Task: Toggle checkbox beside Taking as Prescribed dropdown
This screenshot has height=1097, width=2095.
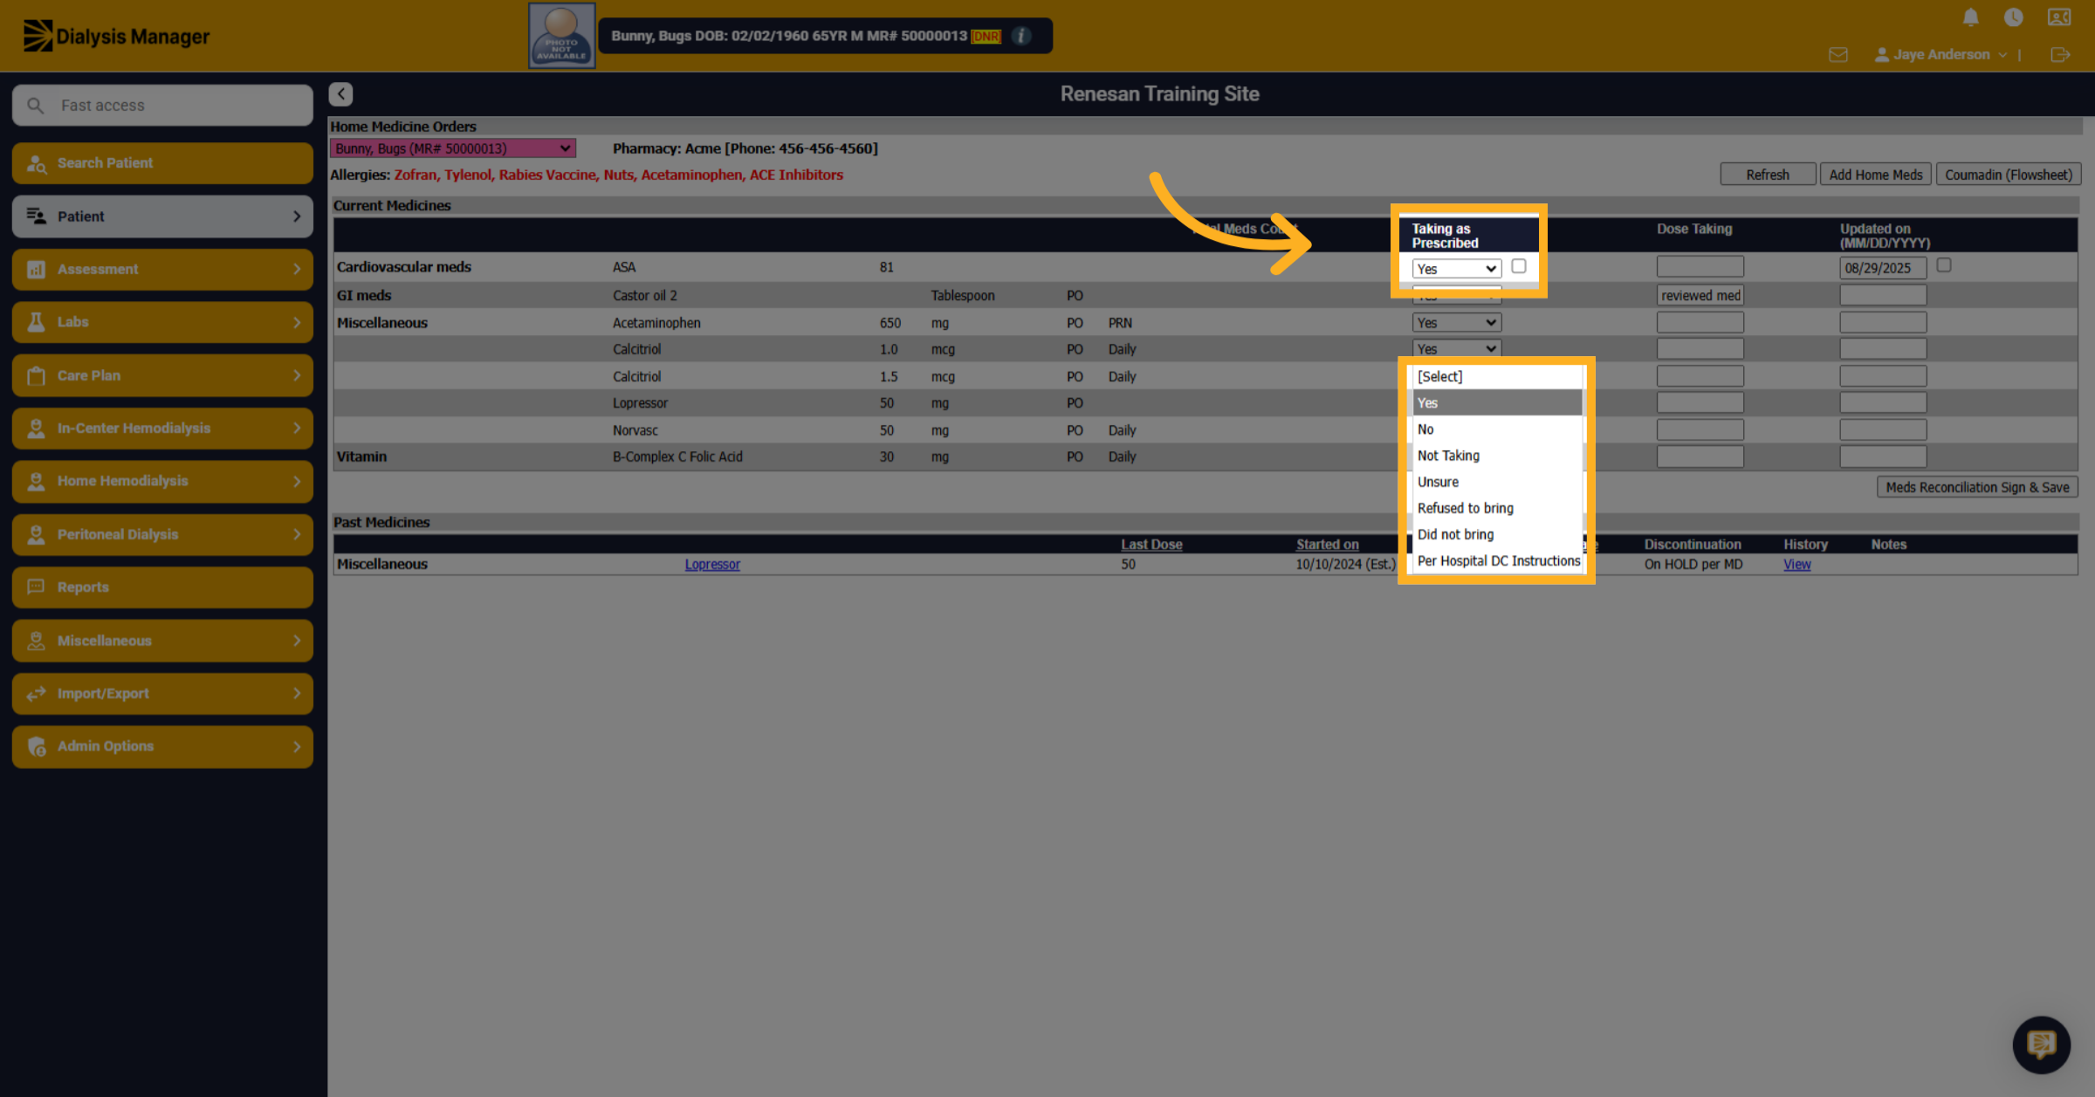Action: pyautogui.click(x=1519, y=266)
